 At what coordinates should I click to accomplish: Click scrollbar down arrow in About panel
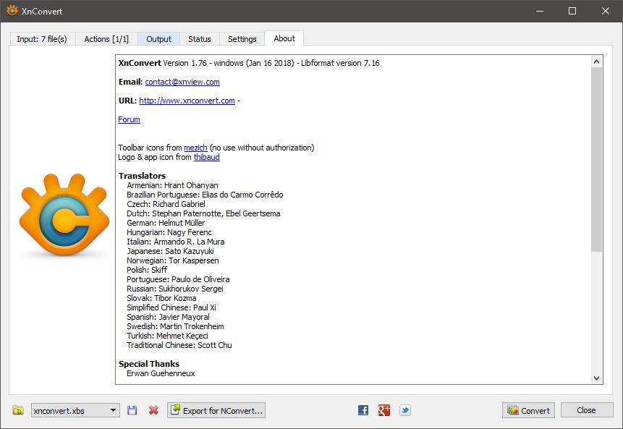[x=596, y=378]
